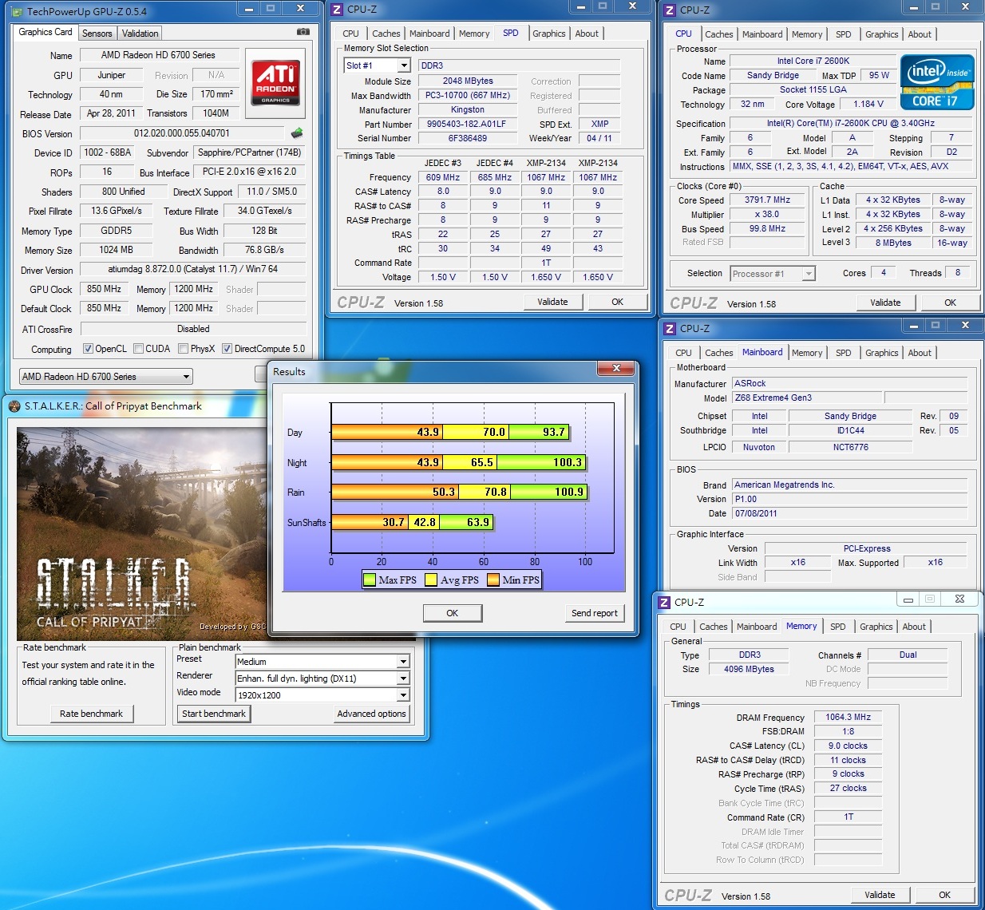
Task: Open the Caches tab in the CPU-Z SPD window
Action: [x=386, y=34]
